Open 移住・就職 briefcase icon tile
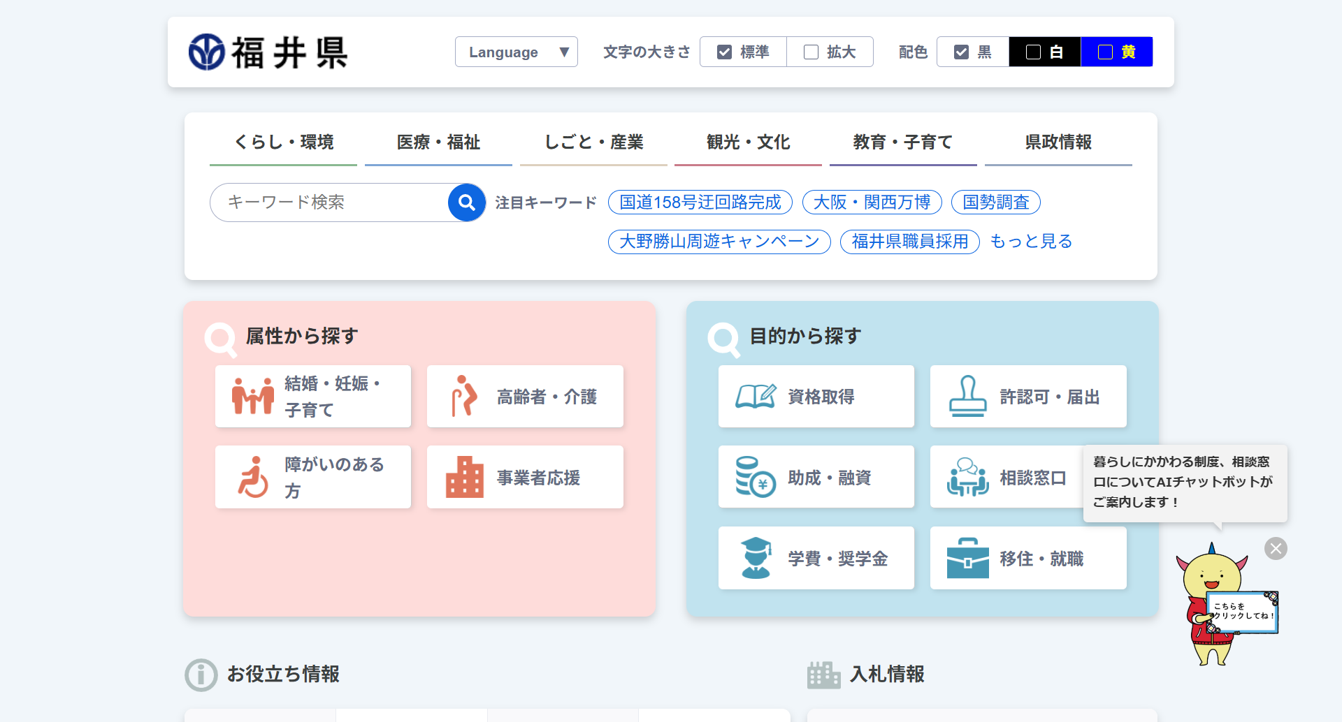 tap(1027, 559)
